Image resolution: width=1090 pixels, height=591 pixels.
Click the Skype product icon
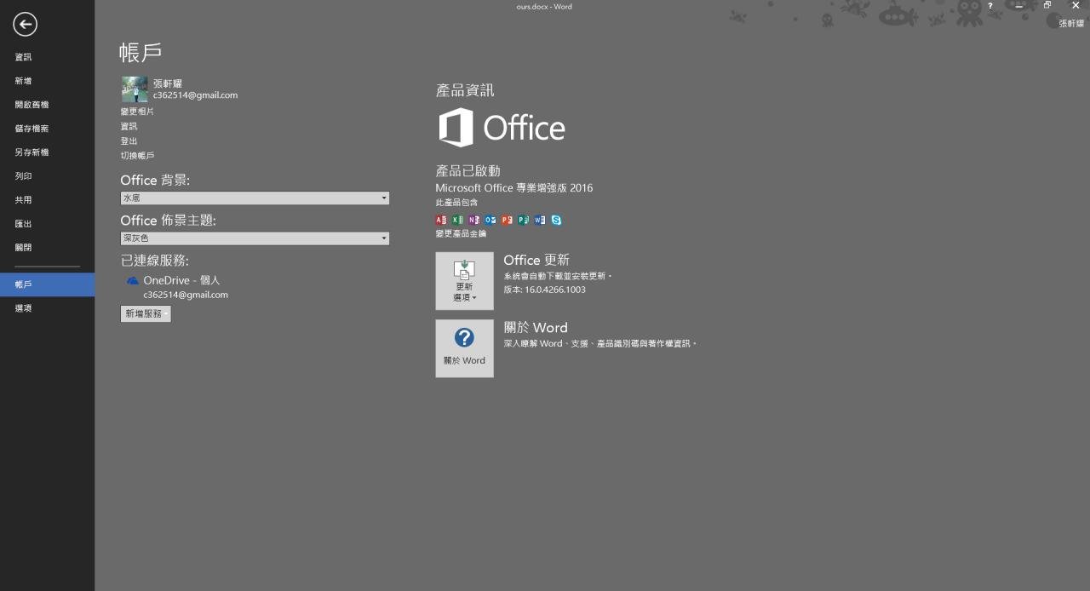[556, 220]
